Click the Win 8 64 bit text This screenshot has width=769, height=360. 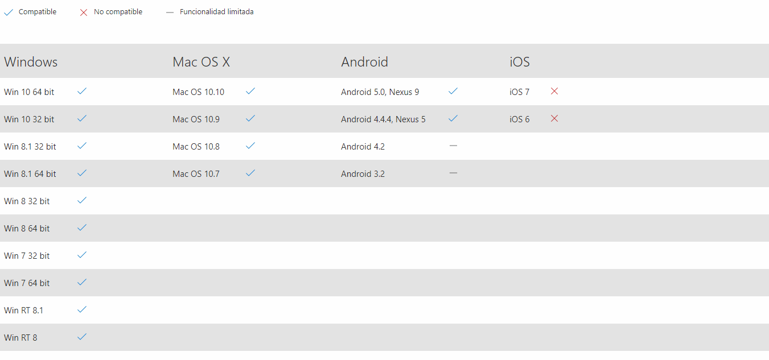click(27, 229)
